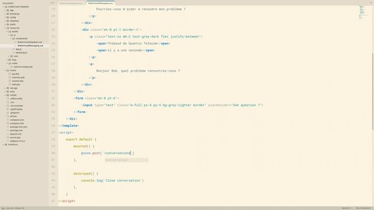Expand the vendor folder
The height and width of the screenshot is (210, 374).
[x=5, y=95]
